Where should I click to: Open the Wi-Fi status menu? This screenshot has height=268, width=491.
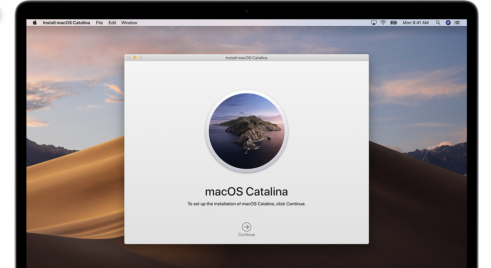pos(383,22)
